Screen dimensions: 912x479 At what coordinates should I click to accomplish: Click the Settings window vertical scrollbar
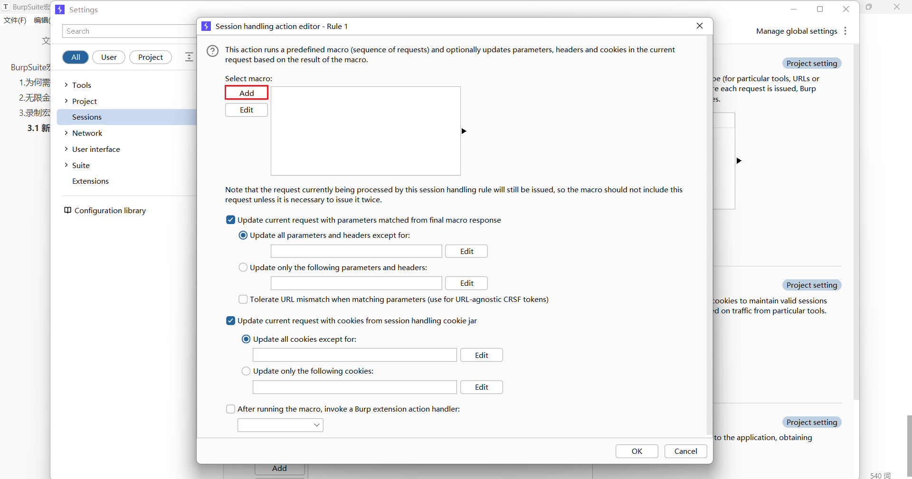[x=856, y=222]
